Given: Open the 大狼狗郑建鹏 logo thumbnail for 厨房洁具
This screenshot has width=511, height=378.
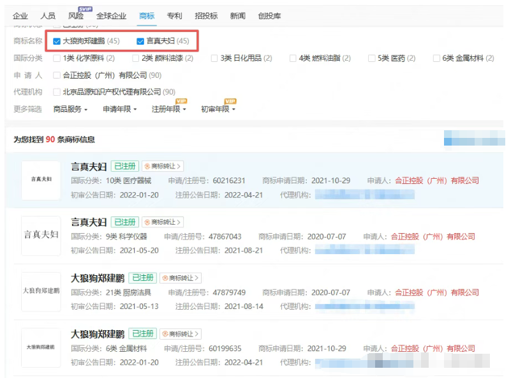Looking at the screenshot, I should pyautogui.click(x=41, y=291).
